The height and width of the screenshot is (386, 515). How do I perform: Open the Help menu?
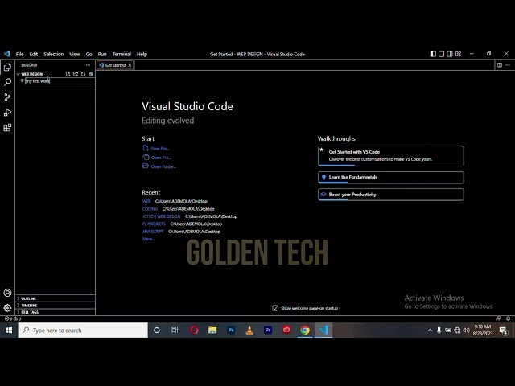142,54
